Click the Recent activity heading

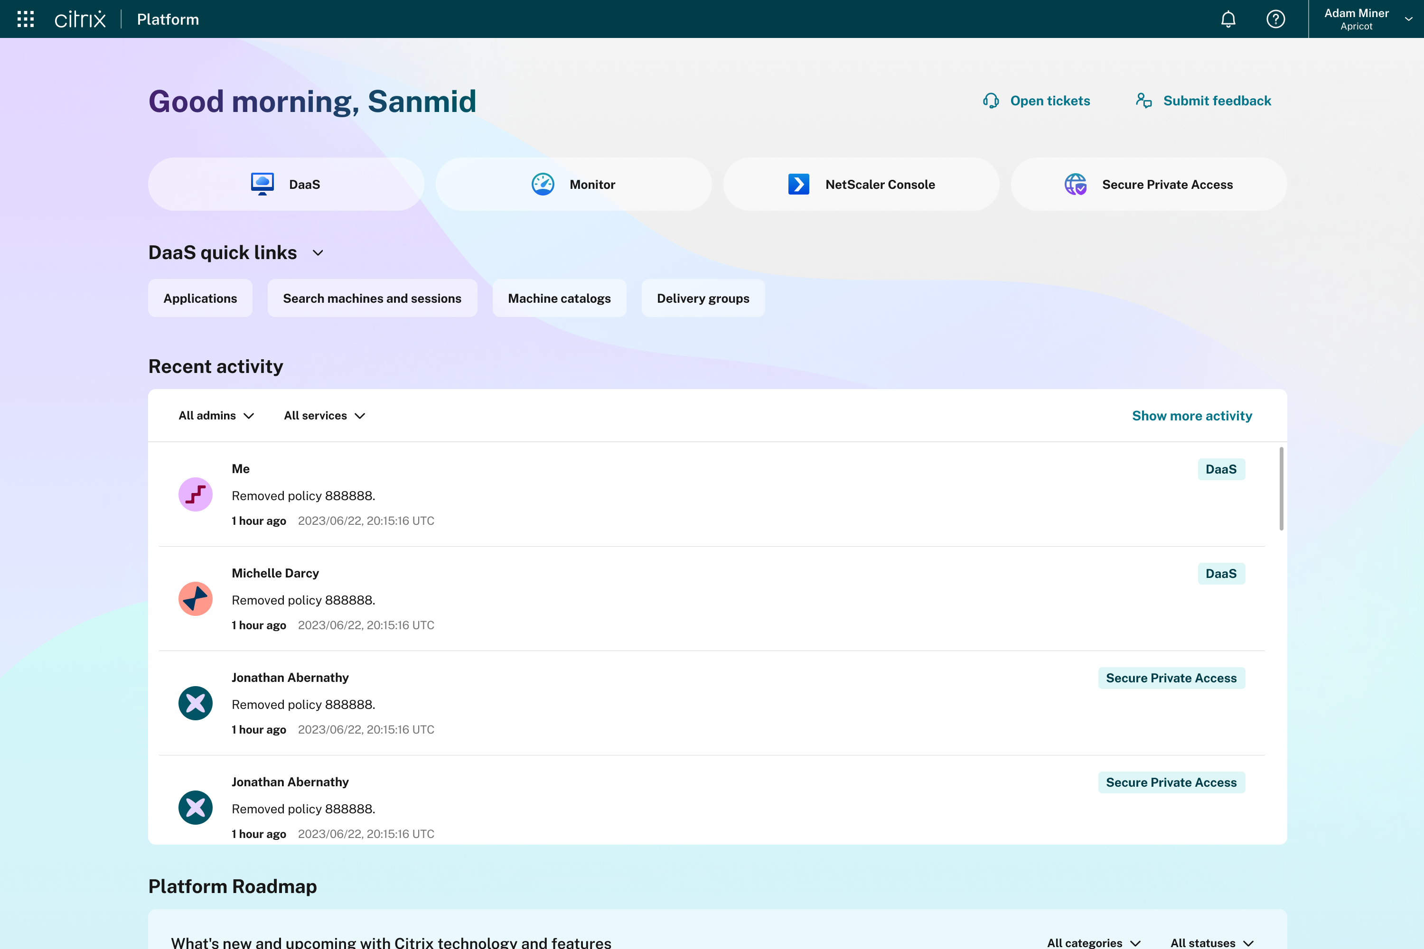click(215, 366)
